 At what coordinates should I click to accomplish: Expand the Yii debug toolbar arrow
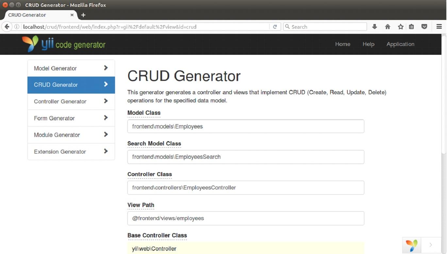(x=431, y=245)
